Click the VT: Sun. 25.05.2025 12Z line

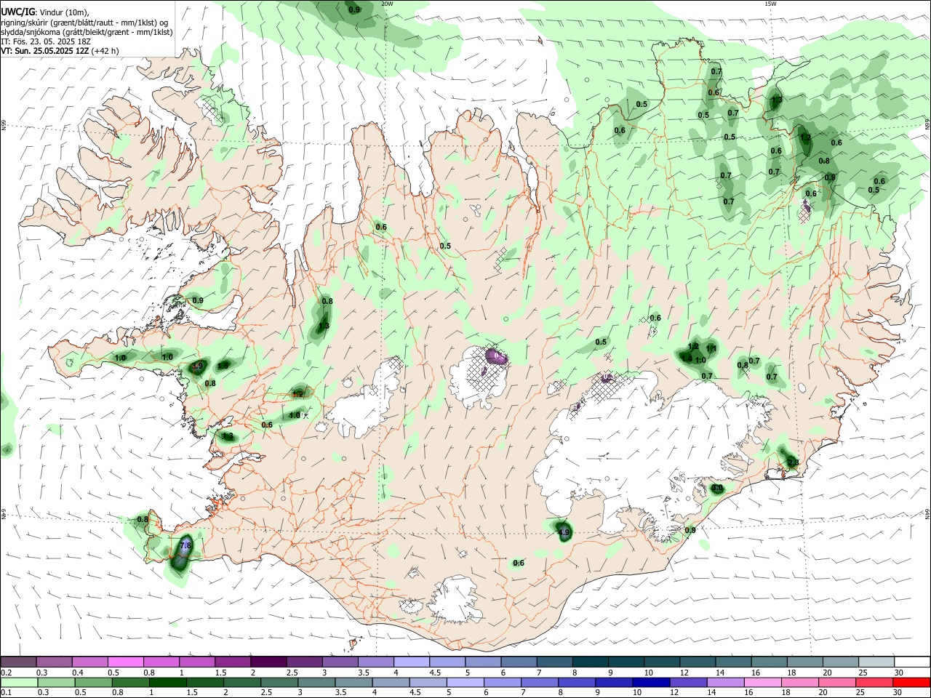tap(45, 51)
